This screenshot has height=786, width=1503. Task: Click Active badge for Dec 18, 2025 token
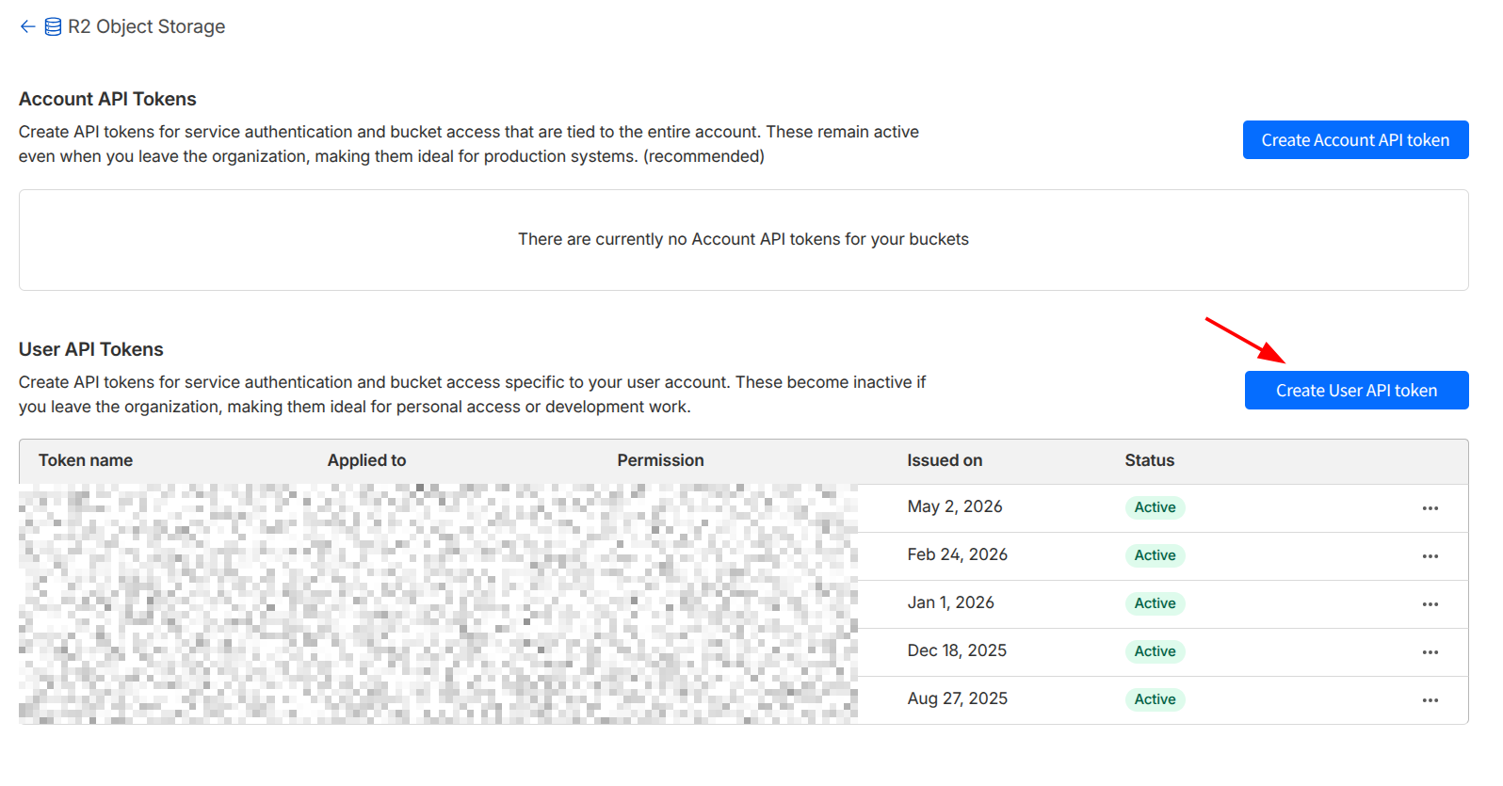[x=1155, y=651]
